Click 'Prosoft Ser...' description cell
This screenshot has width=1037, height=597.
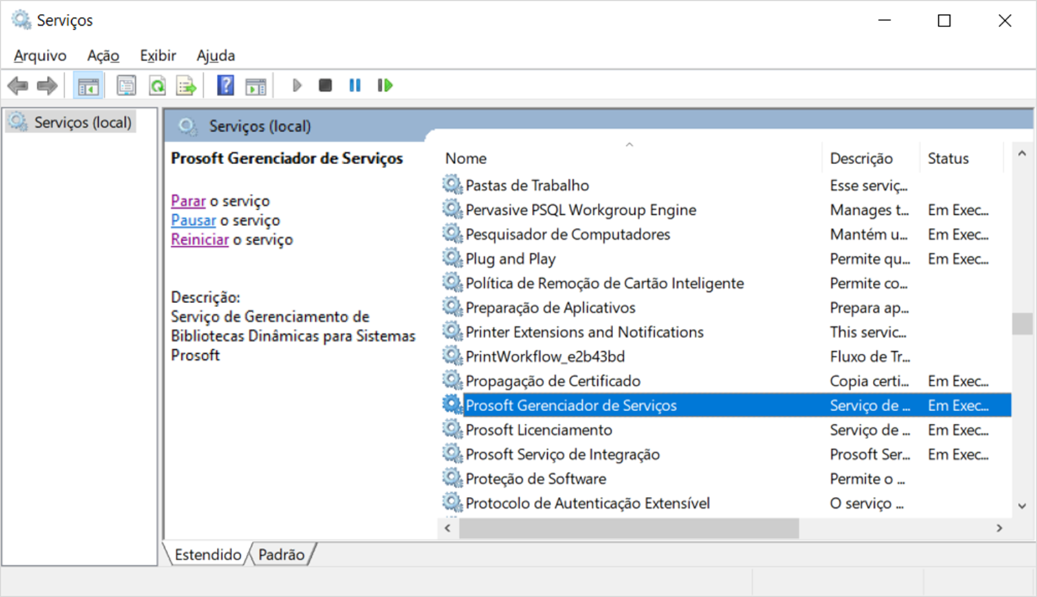870,454
